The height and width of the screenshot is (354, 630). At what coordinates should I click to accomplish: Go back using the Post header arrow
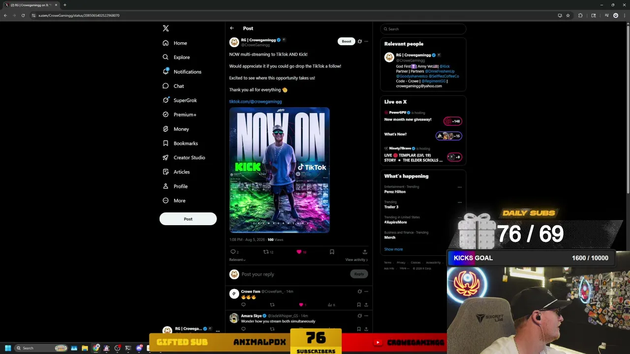[x=232, y=29]
